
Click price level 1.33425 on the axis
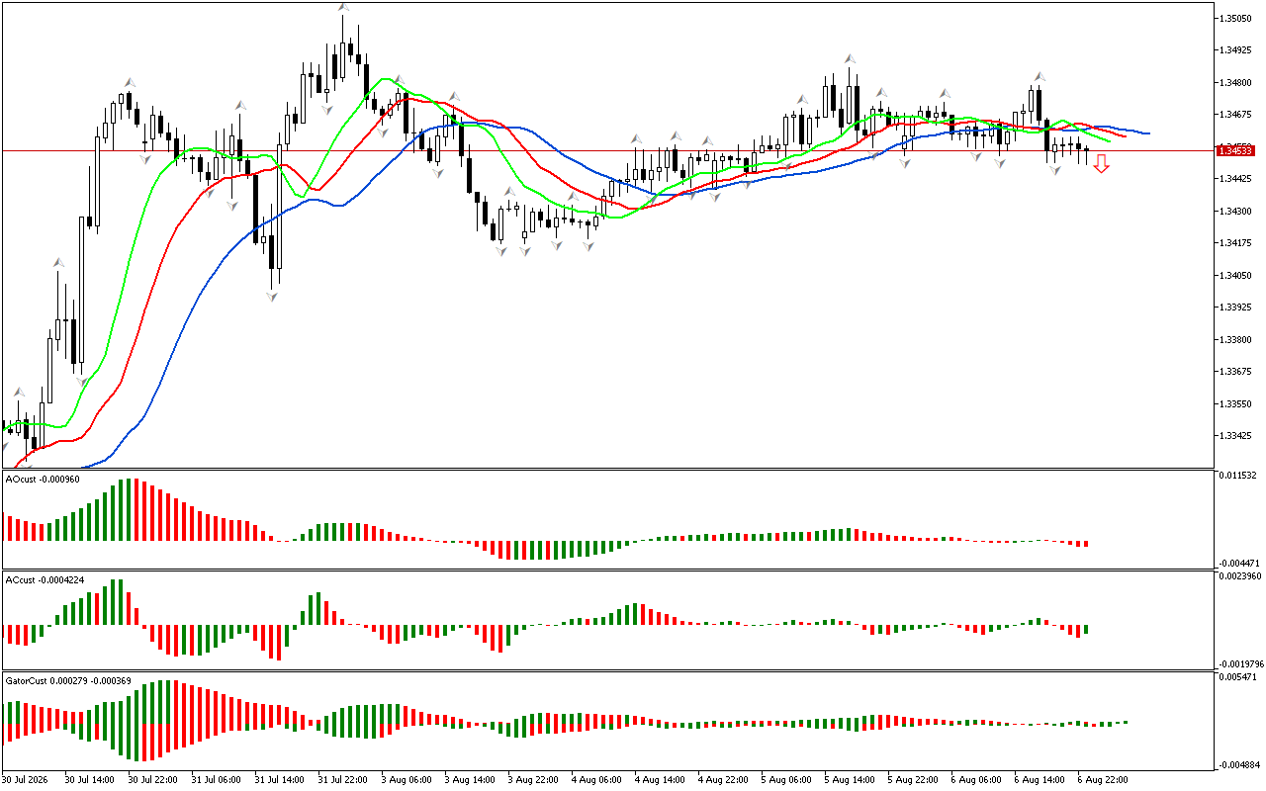[x=1236, y=436]
